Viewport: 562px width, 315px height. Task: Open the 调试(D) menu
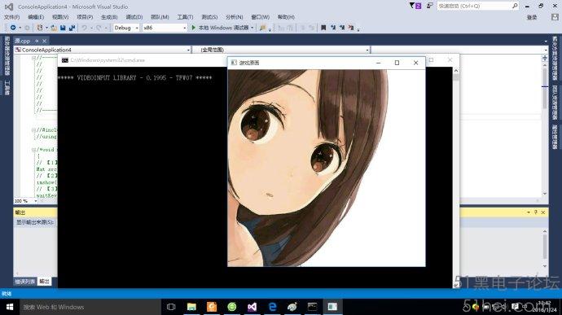coord(134,17)
